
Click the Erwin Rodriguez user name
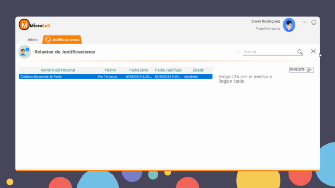tap(265, 21)
